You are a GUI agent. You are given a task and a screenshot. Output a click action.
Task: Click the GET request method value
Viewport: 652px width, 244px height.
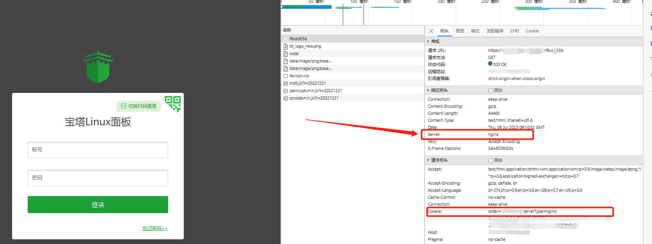[492, 57]
